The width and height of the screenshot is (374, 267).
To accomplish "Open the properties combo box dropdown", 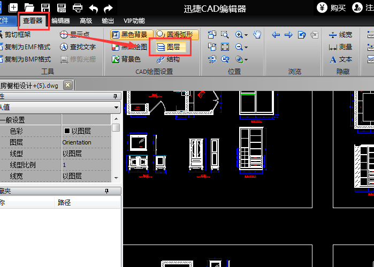I will click(x=117, y=107).
